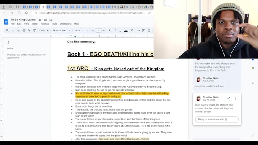The width and height of the screenshot is (258, 145).
Task: Click the underlined word 'parent' in 'frustrations from his parent'
Action: pyautogui.click(x=128, y=109)
